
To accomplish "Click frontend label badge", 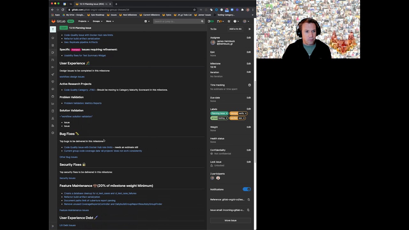I will (76, 50).
